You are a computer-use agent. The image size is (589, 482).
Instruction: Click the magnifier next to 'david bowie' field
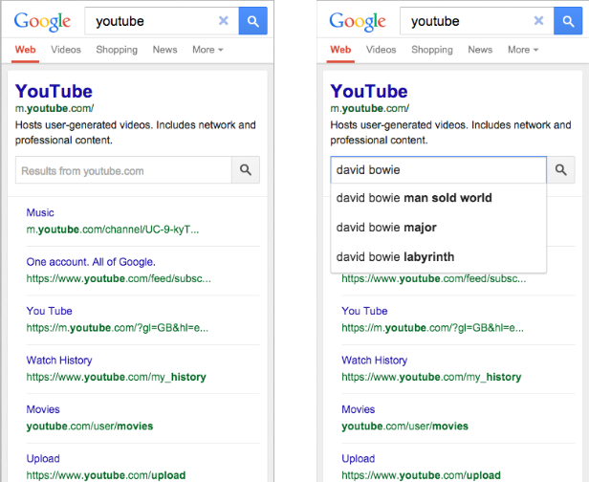click(561, 170)
